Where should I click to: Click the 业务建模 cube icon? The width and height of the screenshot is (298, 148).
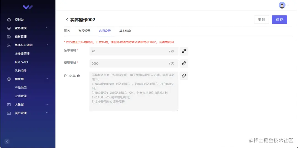tap(9, 28)
